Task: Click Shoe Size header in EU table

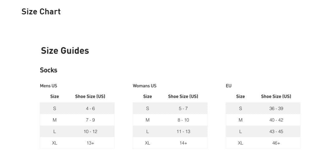Action: coord(276,97)
